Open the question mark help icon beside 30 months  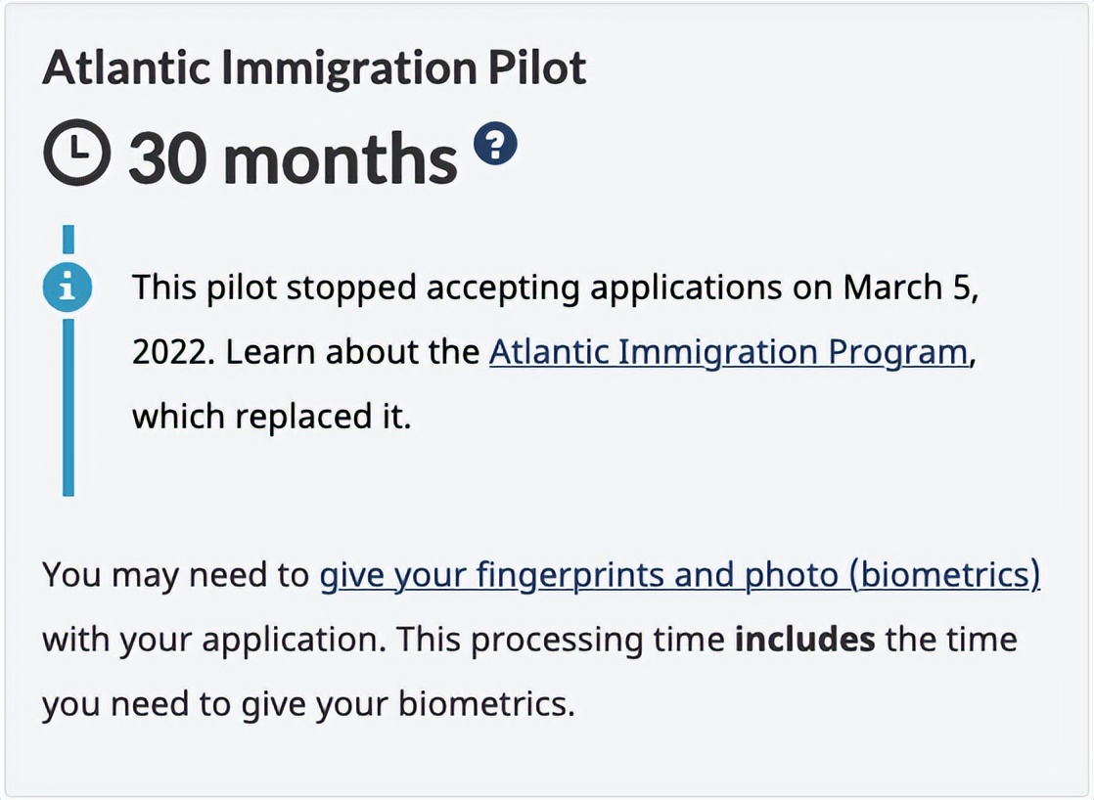point(495,144)
